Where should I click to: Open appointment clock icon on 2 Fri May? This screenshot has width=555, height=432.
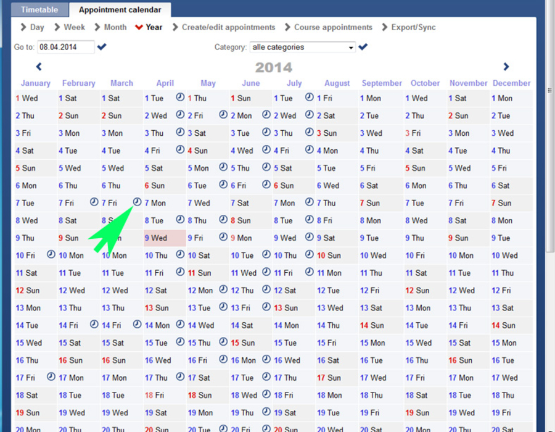tap(223, 114)
